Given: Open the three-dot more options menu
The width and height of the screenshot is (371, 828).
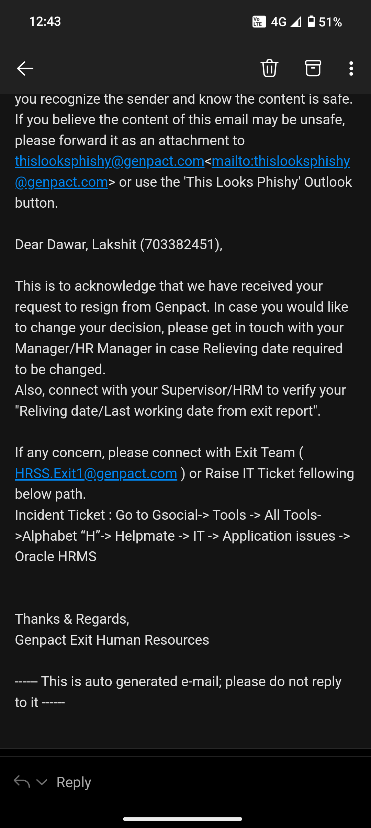Looking at the screenshot, I should (x=351, y=68).
